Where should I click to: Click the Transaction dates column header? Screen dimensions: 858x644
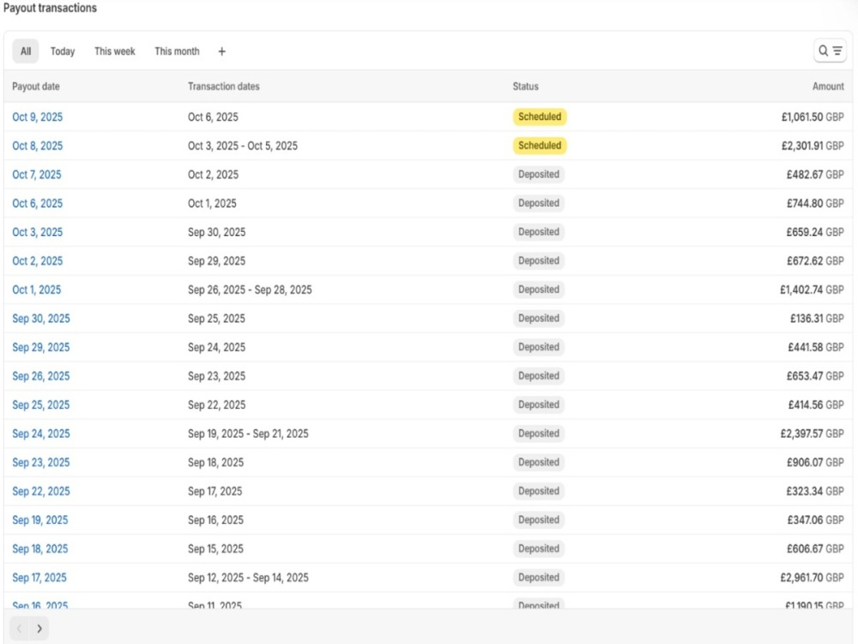[223, 87]
